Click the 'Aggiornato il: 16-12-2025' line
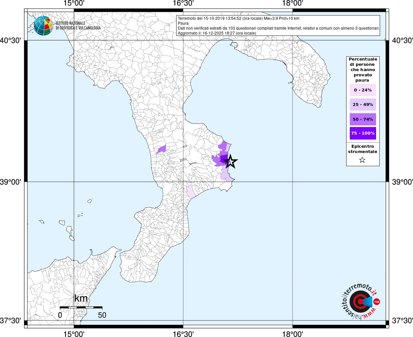 (x=217, y=33)
